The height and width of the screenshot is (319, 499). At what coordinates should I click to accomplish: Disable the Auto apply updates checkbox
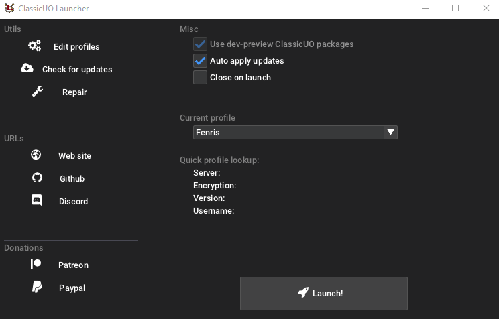click(200, 61)
